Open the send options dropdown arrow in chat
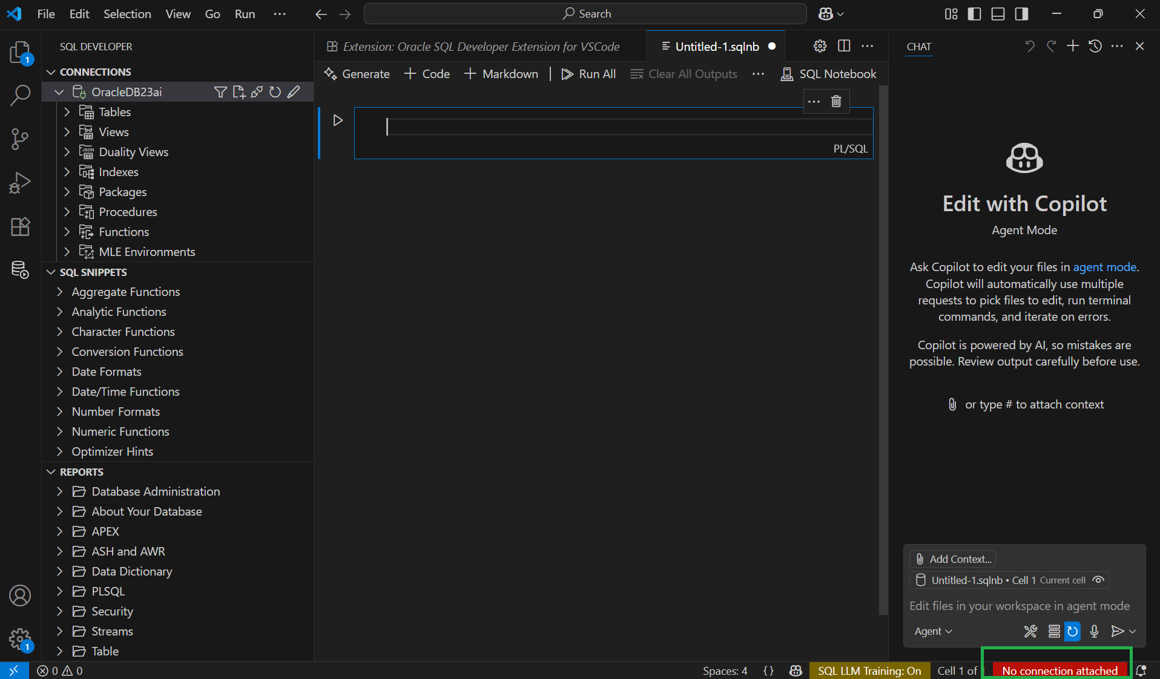Screen dimensions: 1160x679 [x=1133, y=631]
